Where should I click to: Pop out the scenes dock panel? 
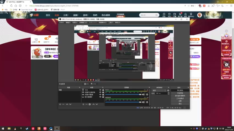click(80, 88)
